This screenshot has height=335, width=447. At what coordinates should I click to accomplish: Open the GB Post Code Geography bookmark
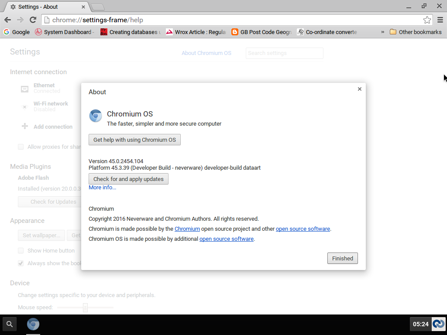point(262,32)
